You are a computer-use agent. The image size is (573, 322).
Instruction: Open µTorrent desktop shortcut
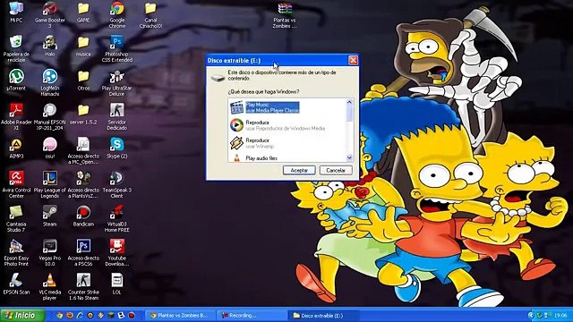pyautogui.click(x=16, y=80)
